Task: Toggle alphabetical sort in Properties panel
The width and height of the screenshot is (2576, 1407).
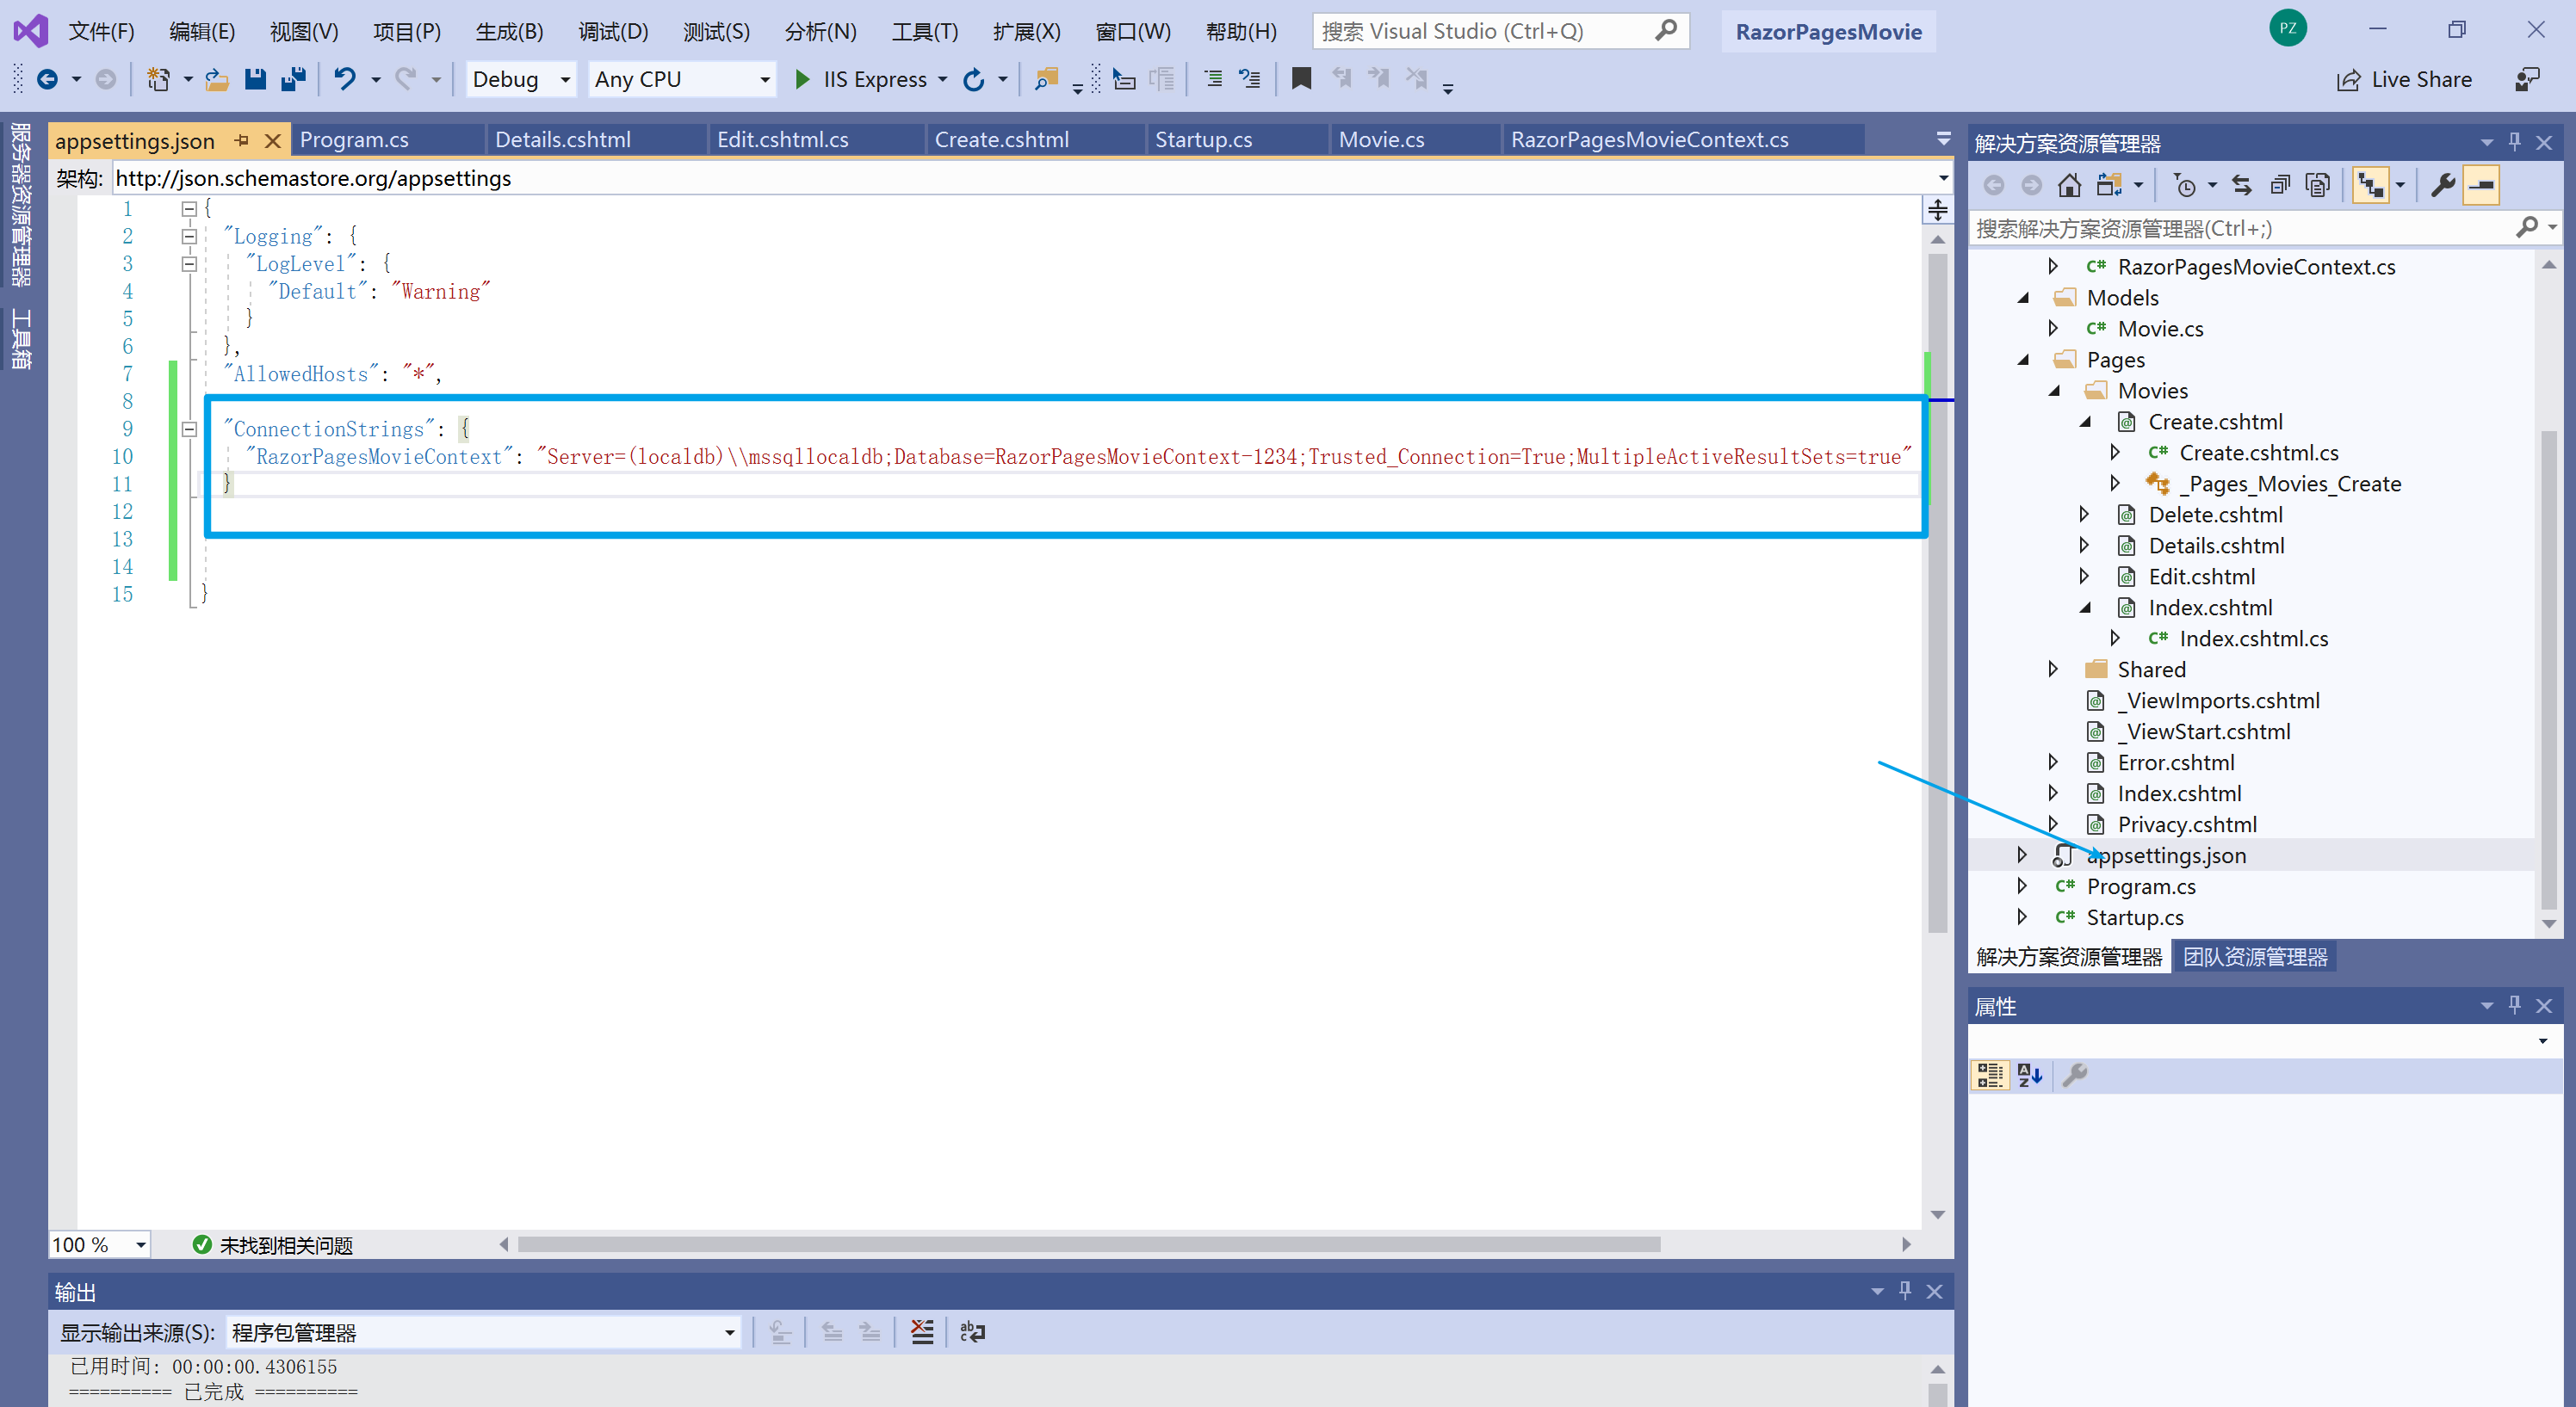Action: coord(2029,1075)
